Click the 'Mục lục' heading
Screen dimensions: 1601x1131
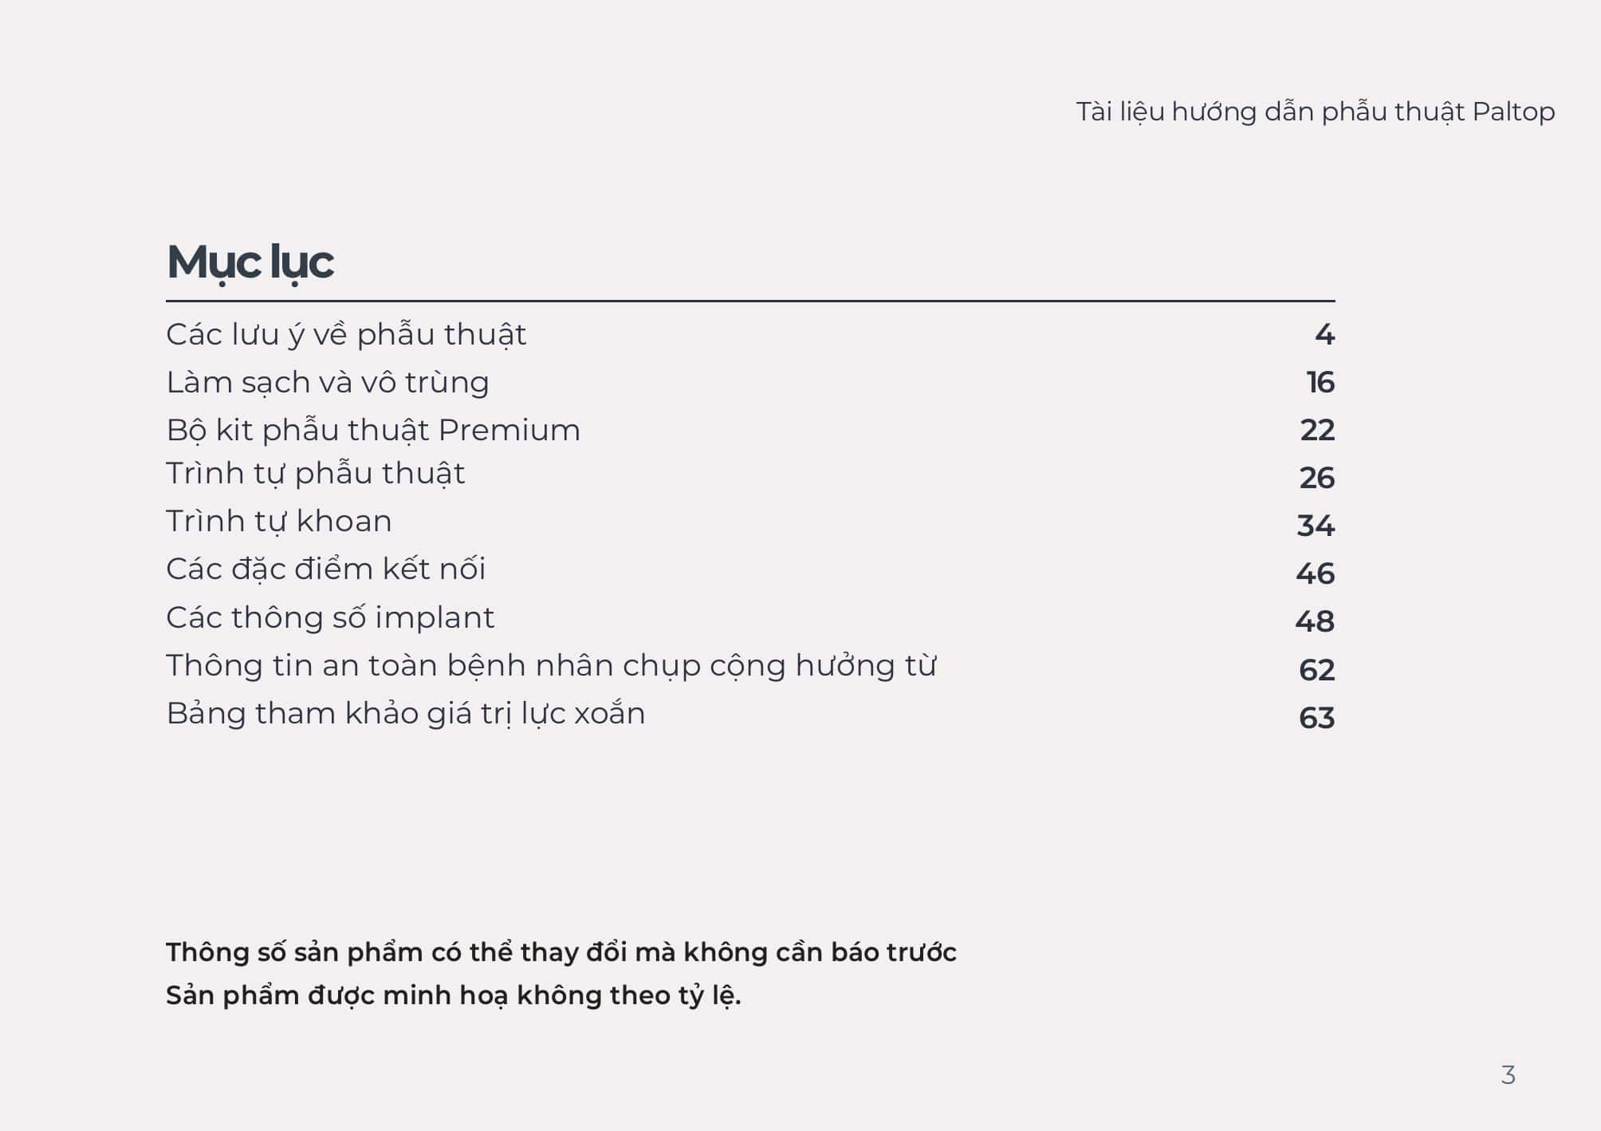(250, 262)
